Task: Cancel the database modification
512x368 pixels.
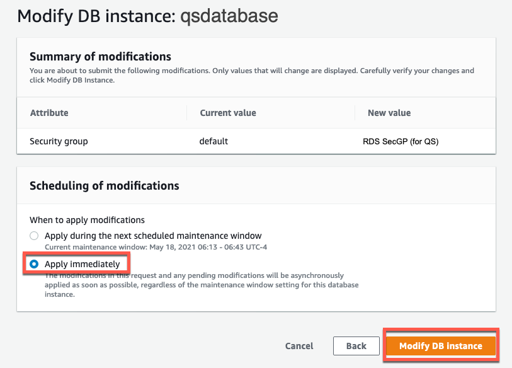Action: point(299,346)
